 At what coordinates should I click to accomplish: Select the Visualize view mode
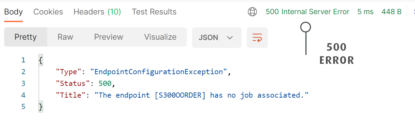click(160, 37)
